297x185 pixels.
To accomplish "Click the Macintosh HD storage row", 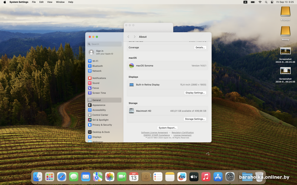I will pyautogui.click(x=167, y=111).
